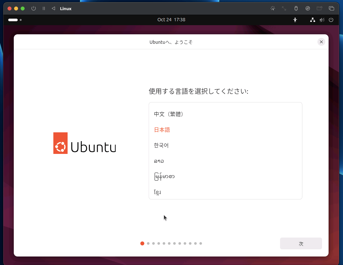
Task: Select the Lao language ລາວ
Action: pos(225,161)
